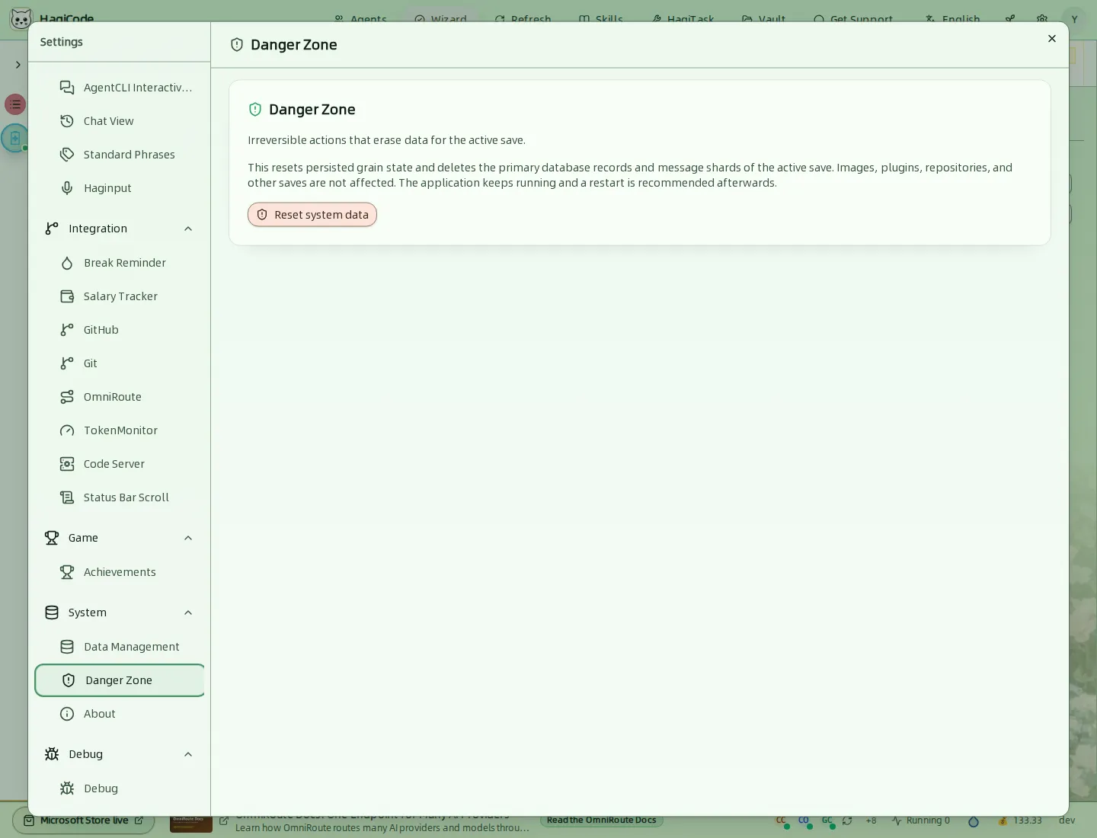Click the icon beside the Git entry

[x=67, y=363]
